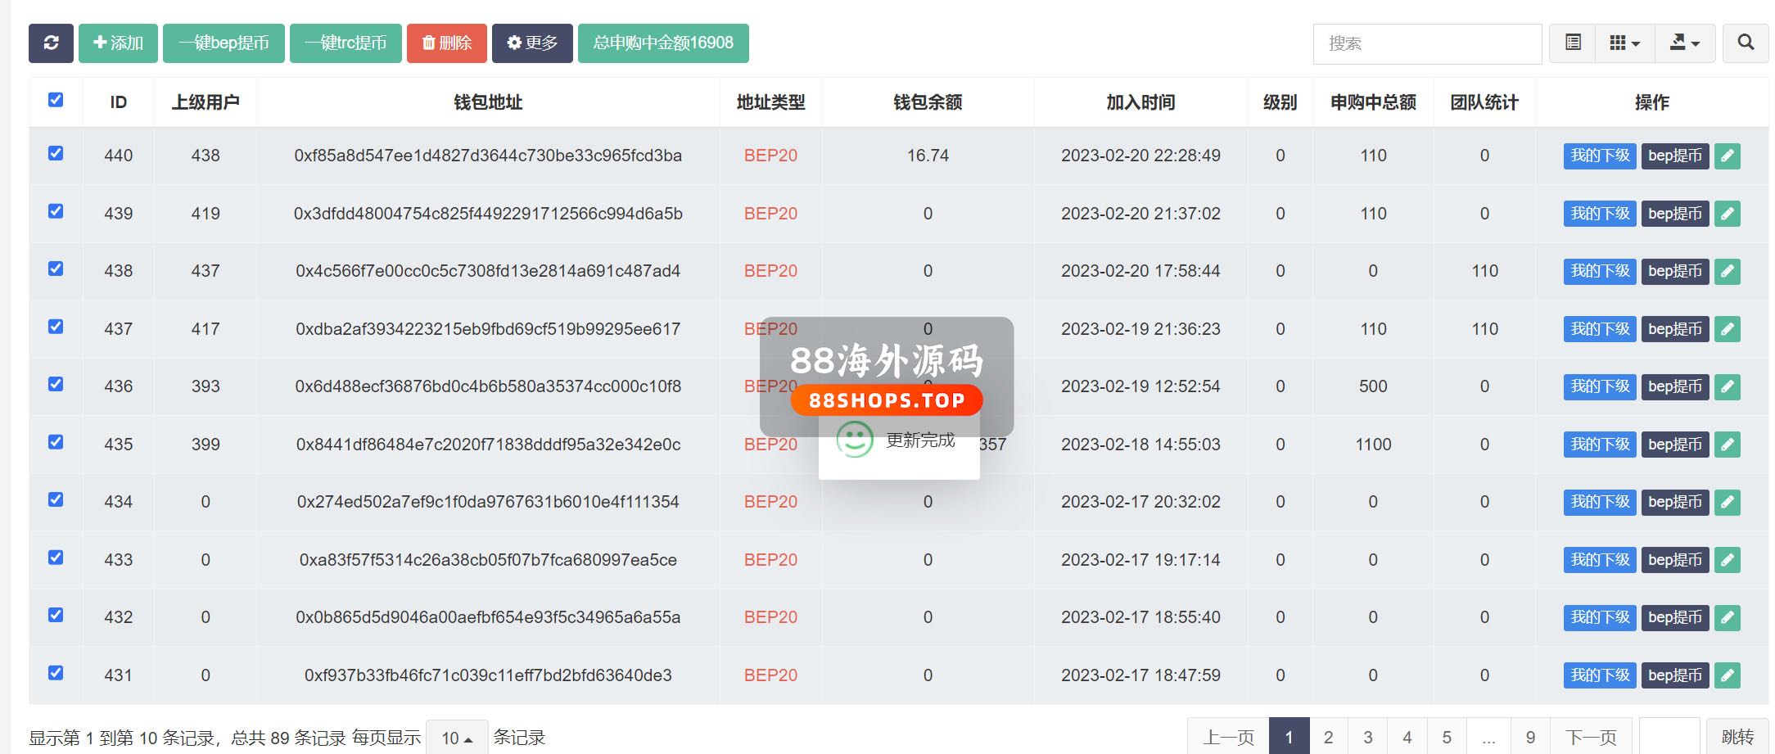The width and height of the screenshot is (1775, 754).
Task: Go to page 2 in pagination
Action: (x=1328, y=737)
